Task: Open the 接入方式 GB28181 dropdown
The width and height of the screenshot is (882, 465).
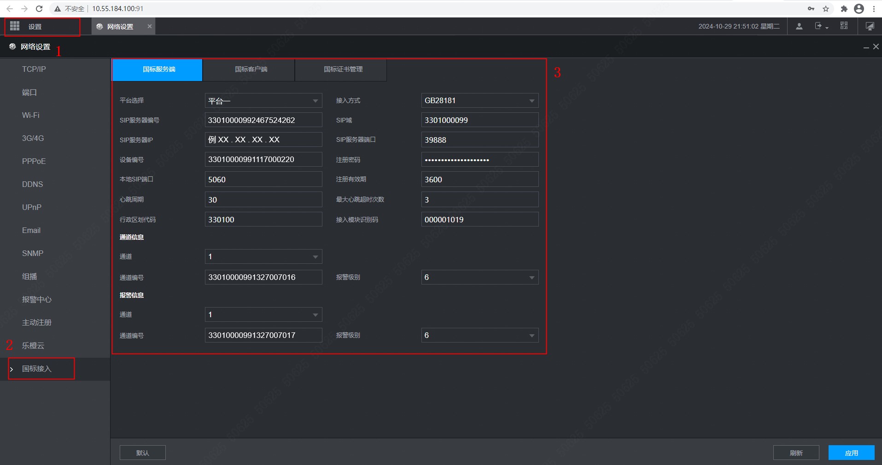Action: click(479, 100)
